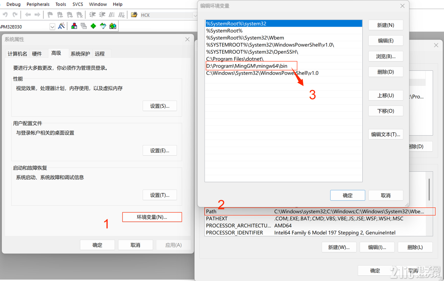This screenshot has height=281, width=444.
Task: Open the Tools menu
Action: (60, 4)
